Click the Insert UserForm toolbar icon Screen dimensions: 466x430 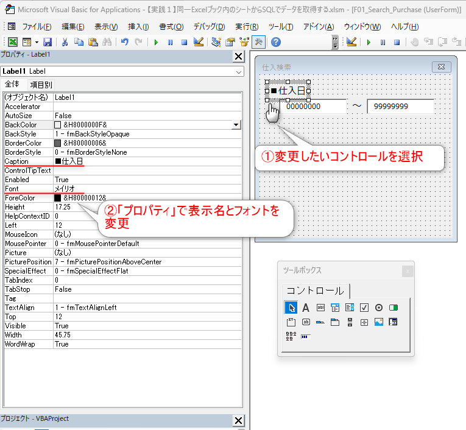pos(27,42)
